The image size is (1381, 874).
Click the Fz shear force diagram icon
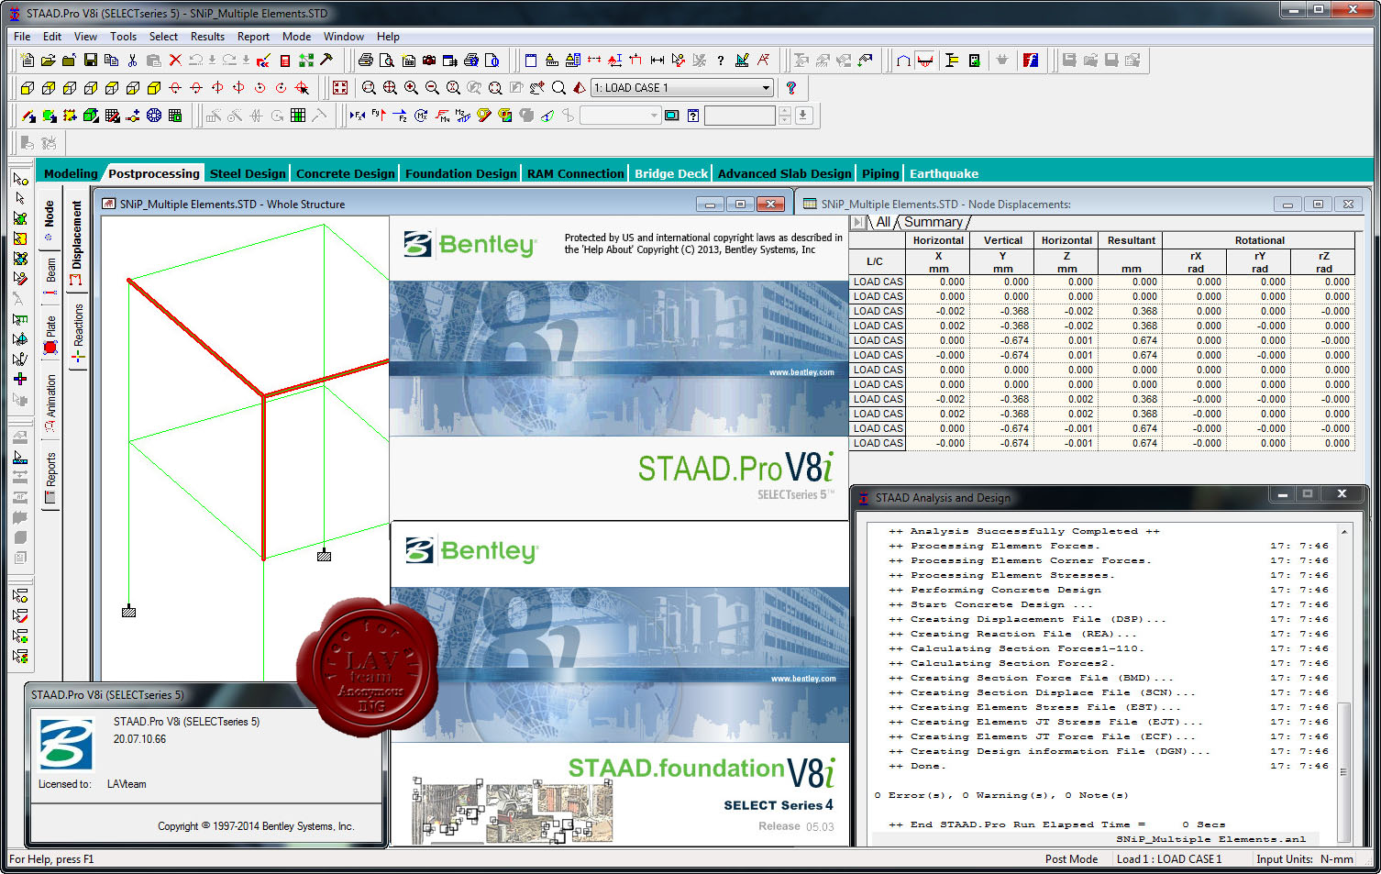click(400, 116)
